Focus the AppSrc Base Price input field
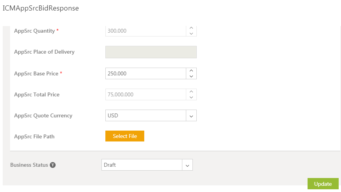 click(146, 73)
